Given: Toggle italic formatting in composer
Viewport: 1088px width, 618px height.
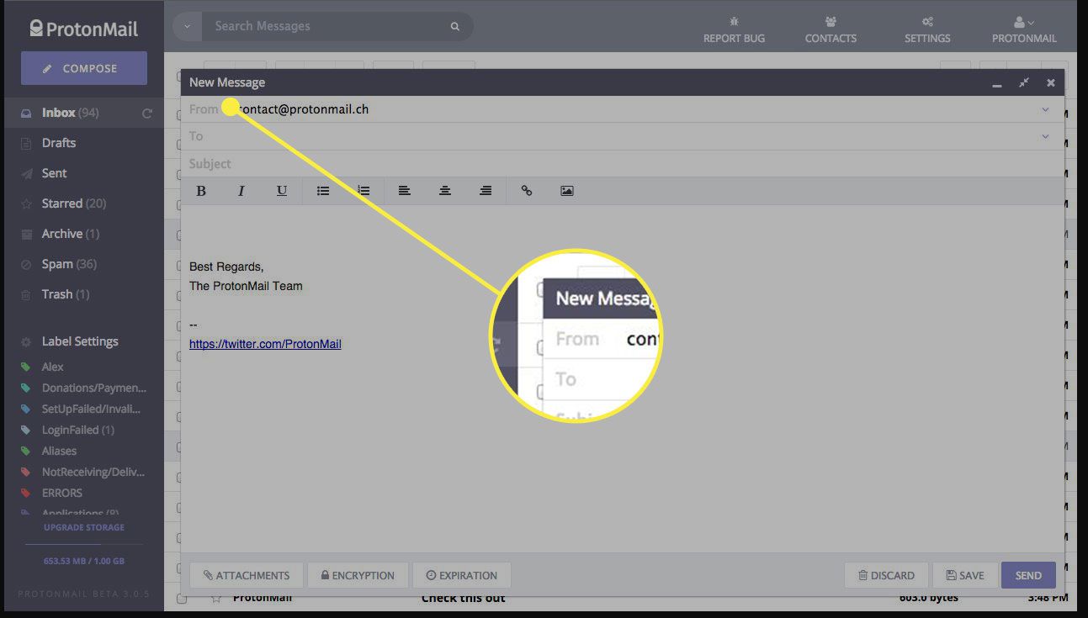Looking at the screenshot, I should click(241, 191).
